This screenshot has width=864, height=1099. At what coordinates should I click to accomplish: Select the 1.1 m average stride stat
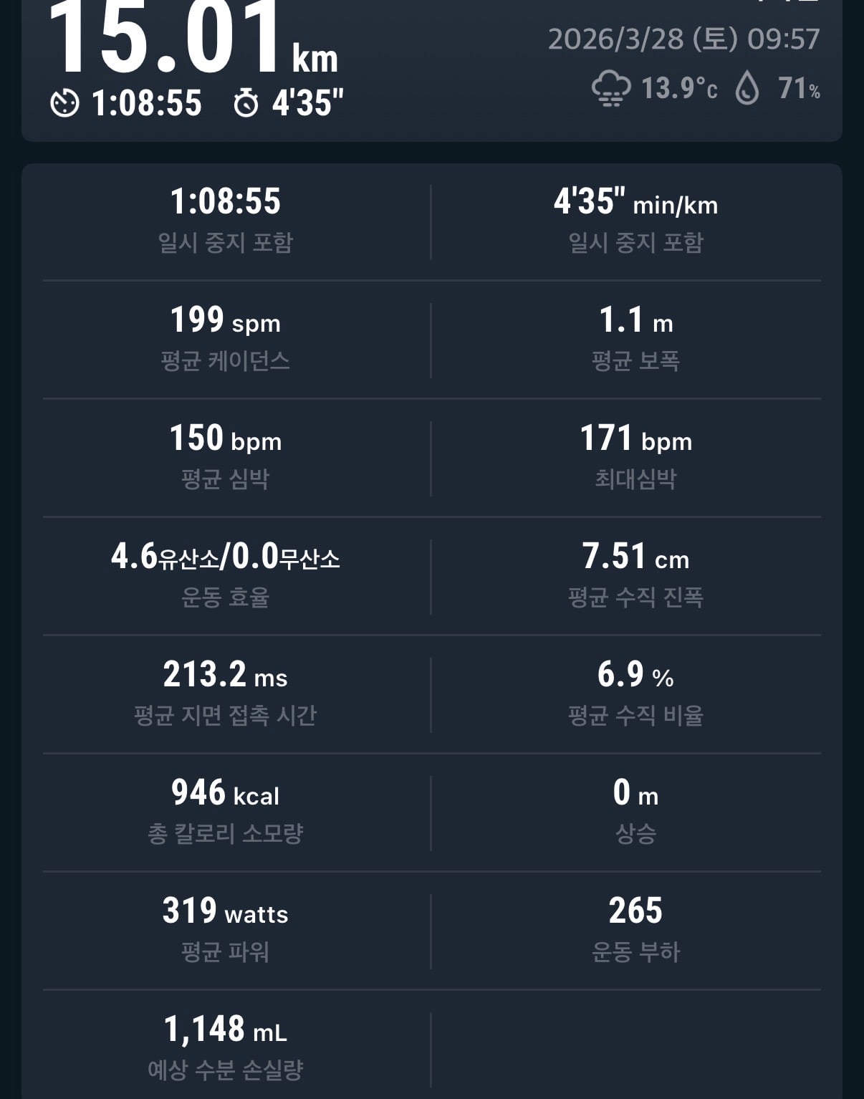click(x=635, y=339)
